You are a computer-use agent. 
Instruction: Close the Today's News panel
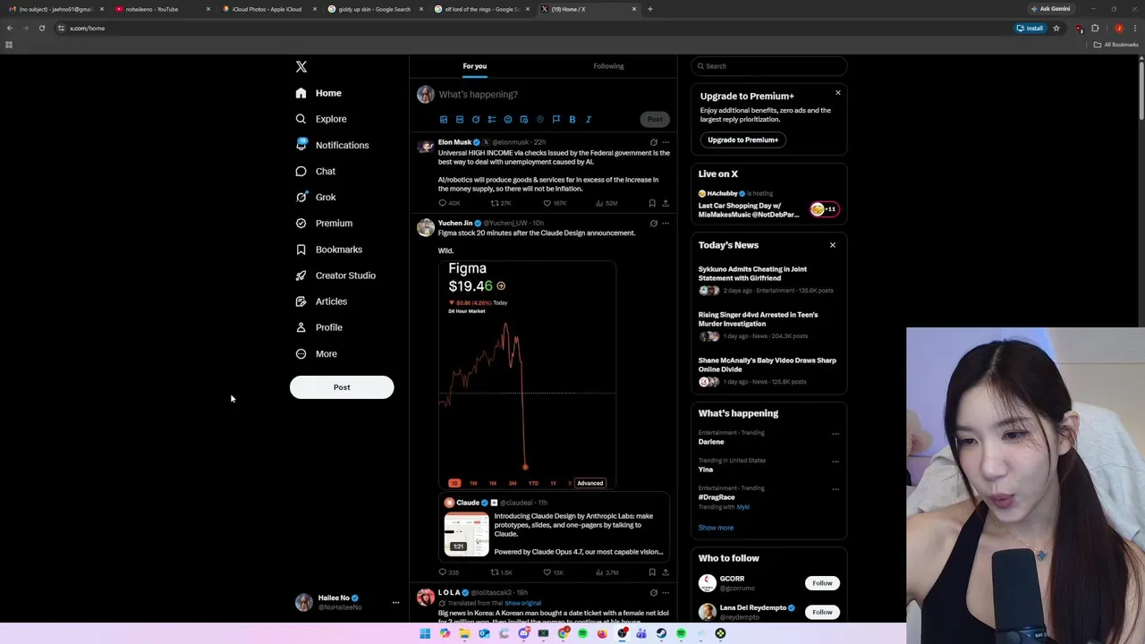[833, 245]
